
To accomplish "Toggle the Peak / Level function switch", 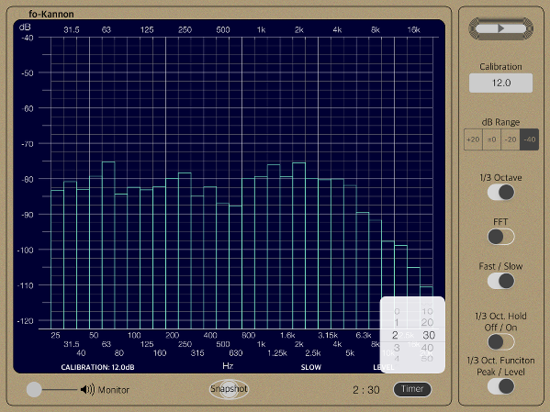I will point(501,386).
